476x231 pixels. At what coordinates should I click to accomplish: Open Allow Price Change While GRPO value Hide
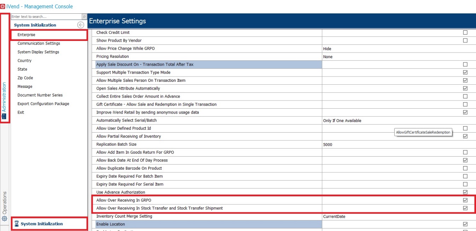pos(399,49)
